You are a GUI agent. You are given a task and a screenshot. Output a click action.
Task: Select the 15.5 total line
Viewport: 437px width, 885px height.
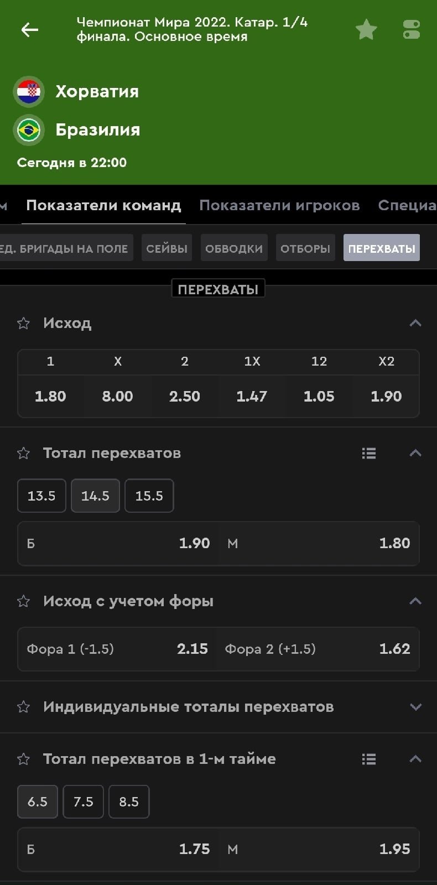point(149,496)
